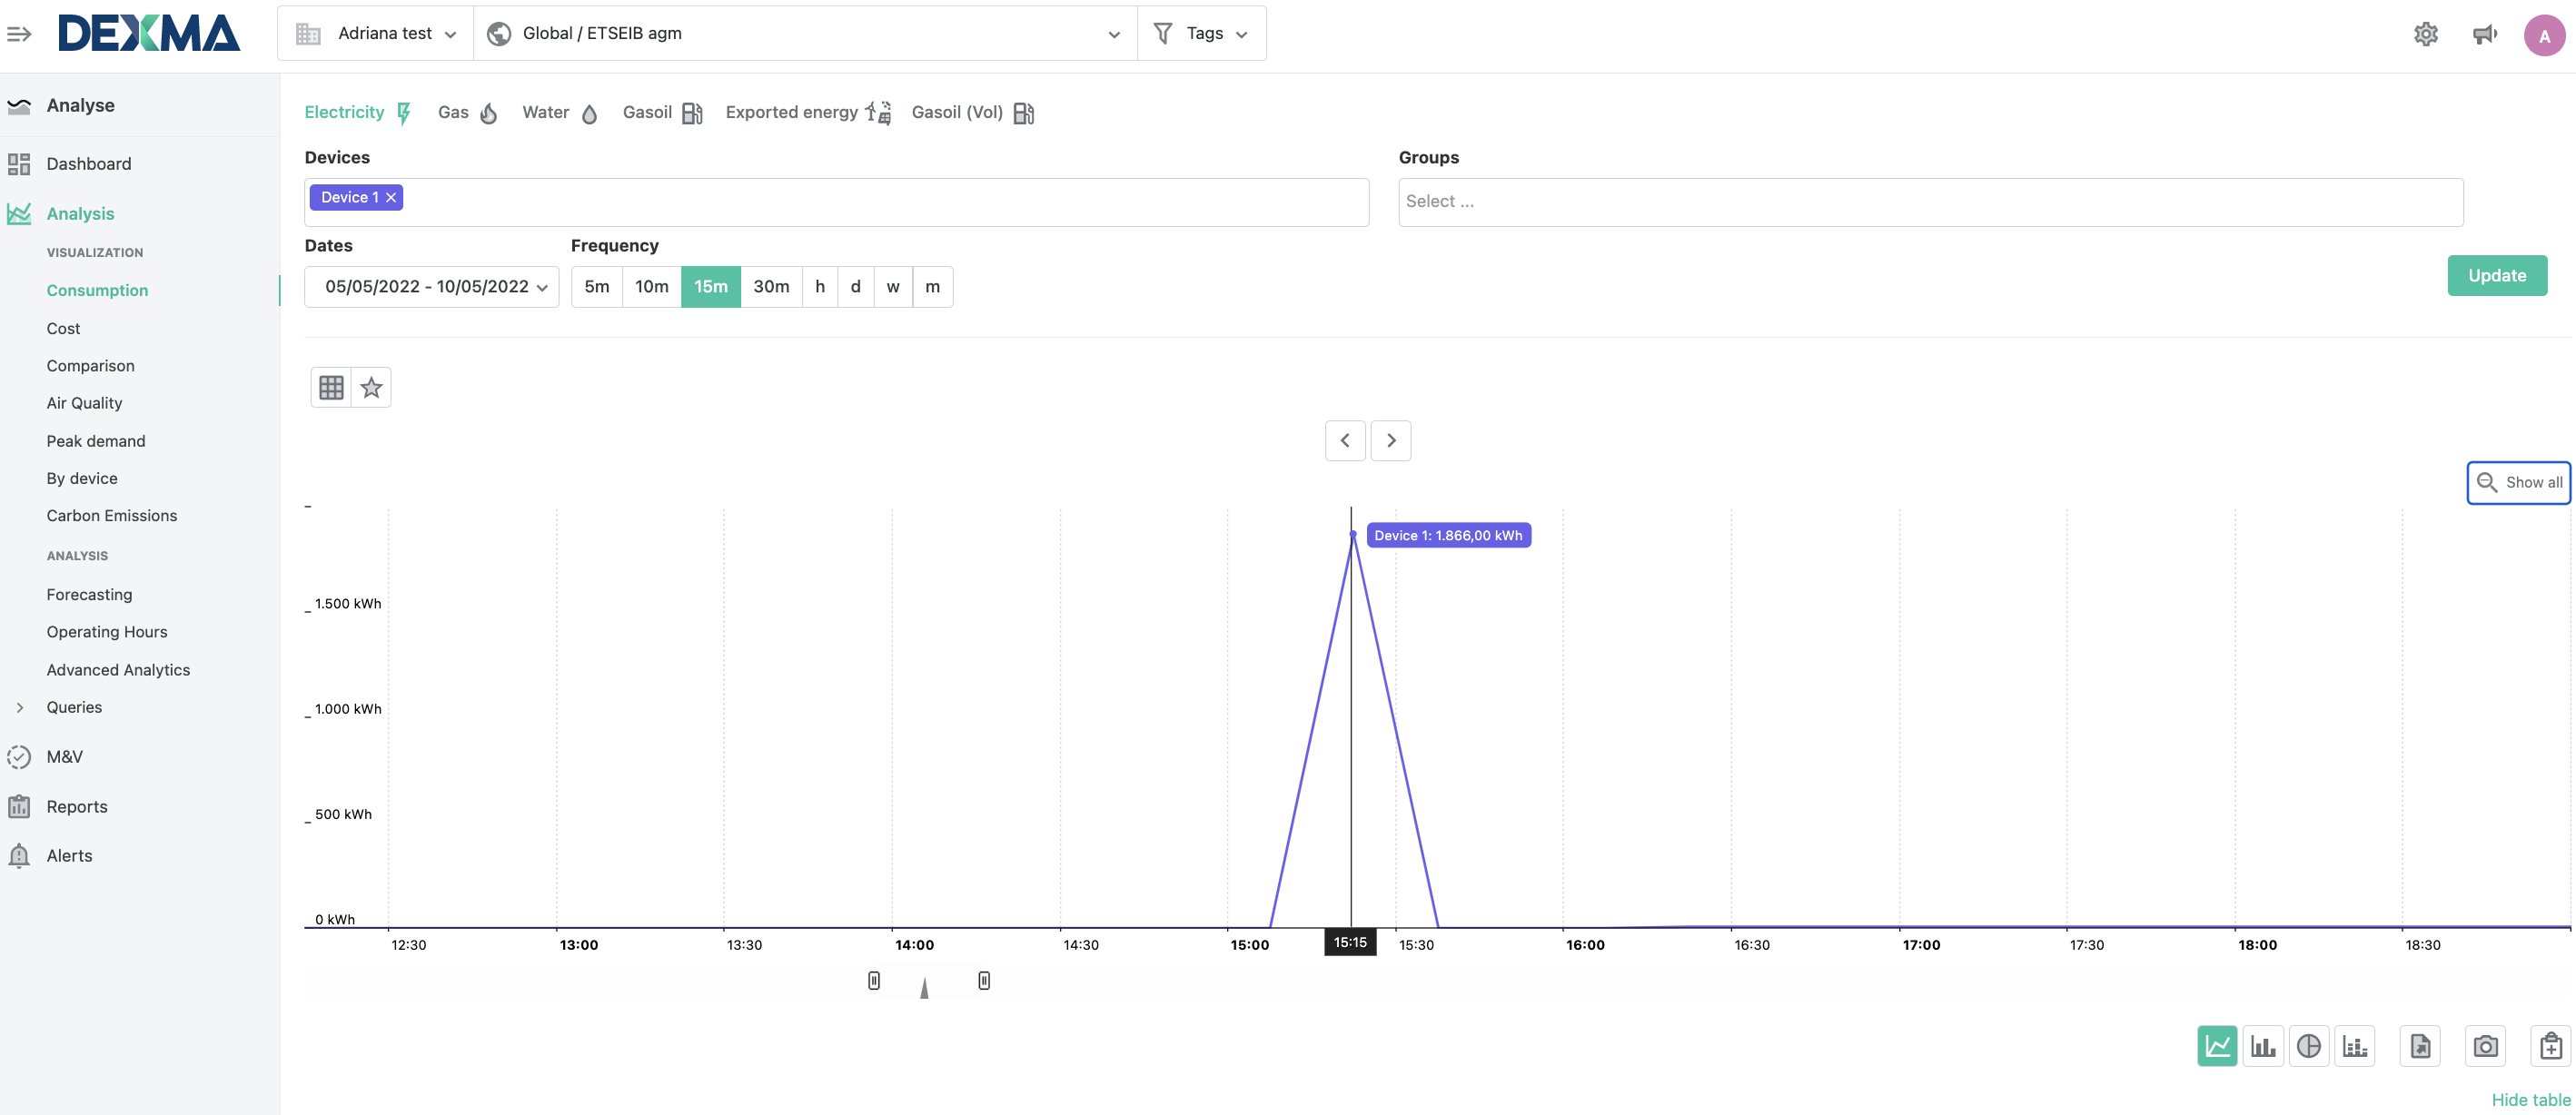
Task: Set frequency to weekly (w)
Action: pyautogui.click(x=892, y=286)
